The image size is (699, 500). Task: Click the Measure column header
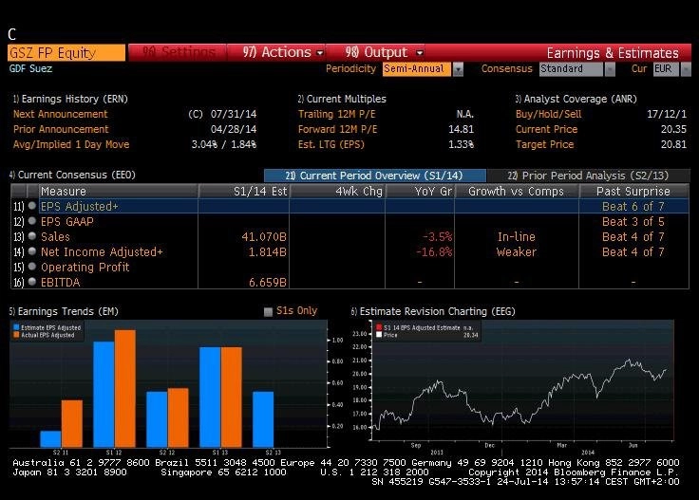click(119, 191)
